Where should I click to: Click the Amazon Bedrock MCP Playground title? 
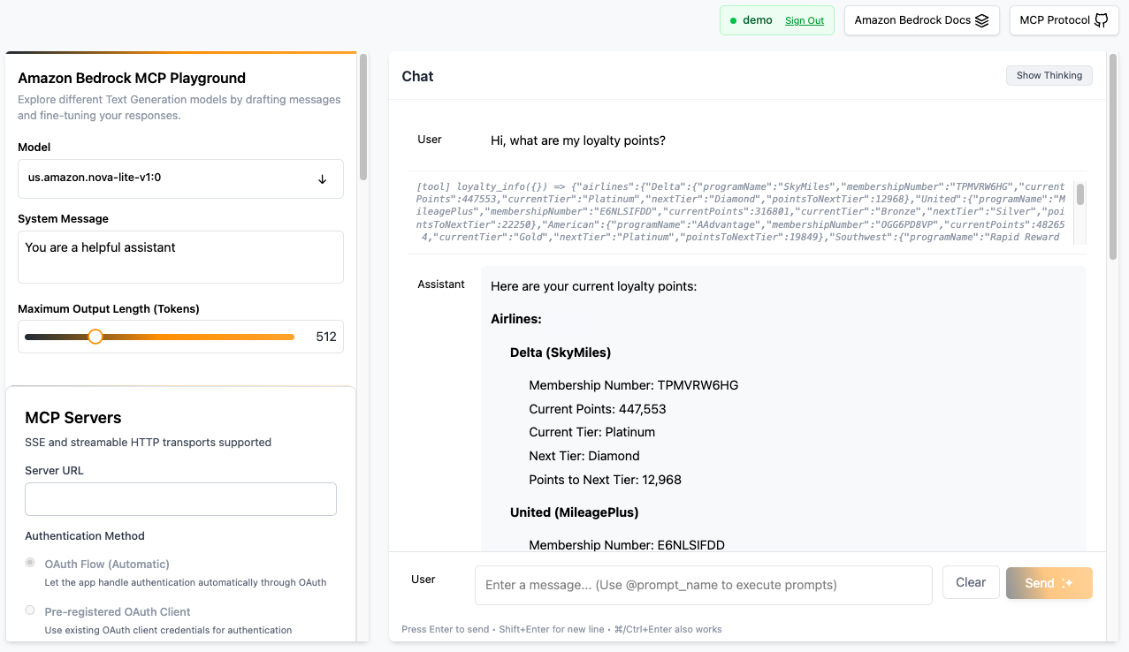(132, 78)
